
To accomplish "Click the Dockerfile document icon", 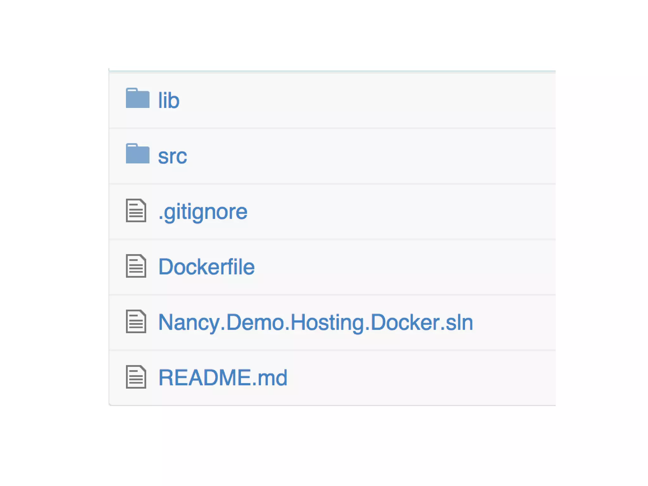I will coord(136,266).
